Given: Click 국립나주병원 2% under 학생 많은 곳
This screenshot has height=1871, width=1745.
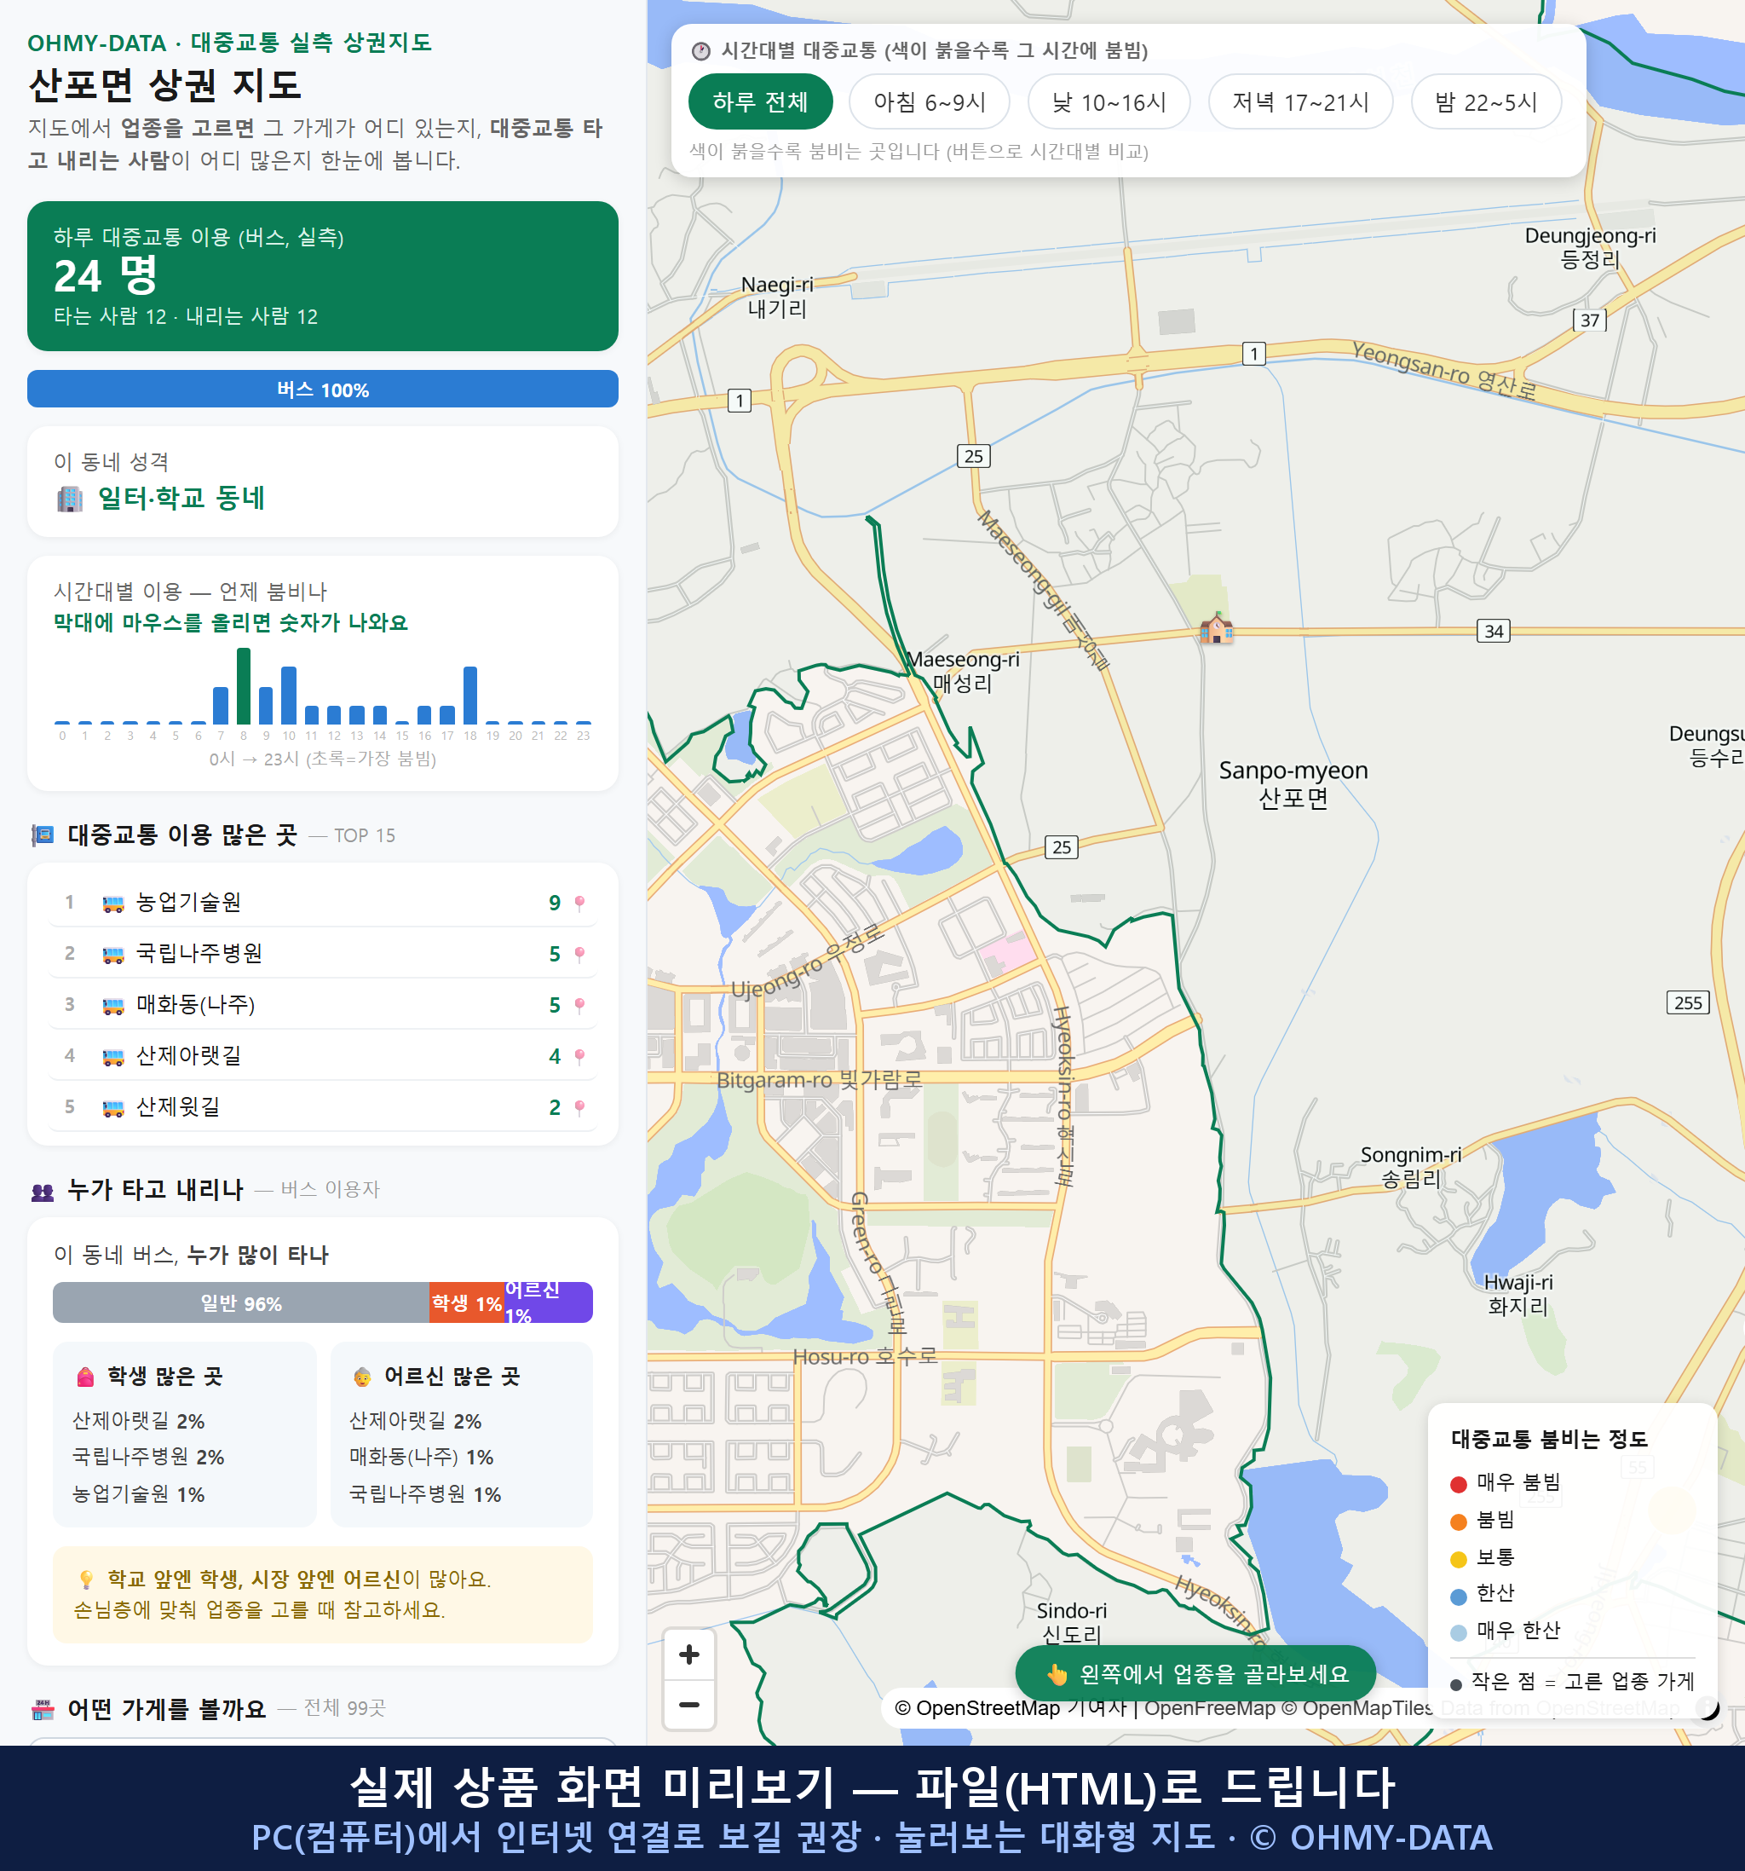Looking at the screenshot, I should pyautogui.click(x=148, y=1457).
